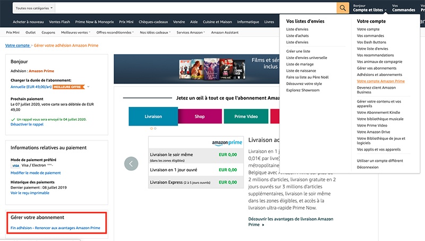Click the carousel left arrow button
Screen dimensions: 425x241
click(131, 163)
